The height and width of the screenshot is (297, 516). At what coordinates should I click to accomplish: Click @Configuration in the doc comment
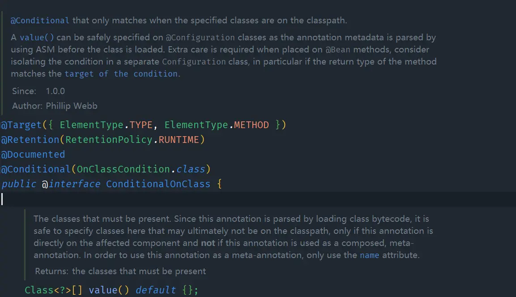[200, 38]
